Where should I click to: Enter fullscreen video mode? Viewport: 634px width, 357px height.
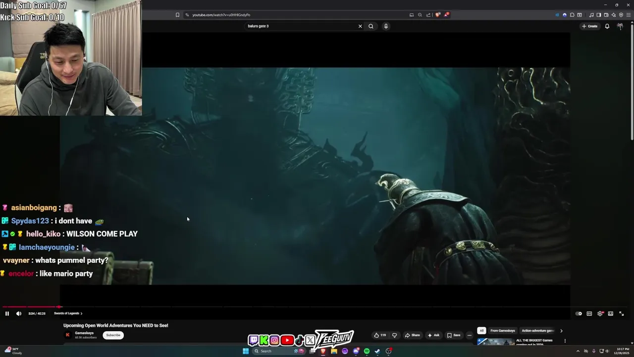coord(622,313)
